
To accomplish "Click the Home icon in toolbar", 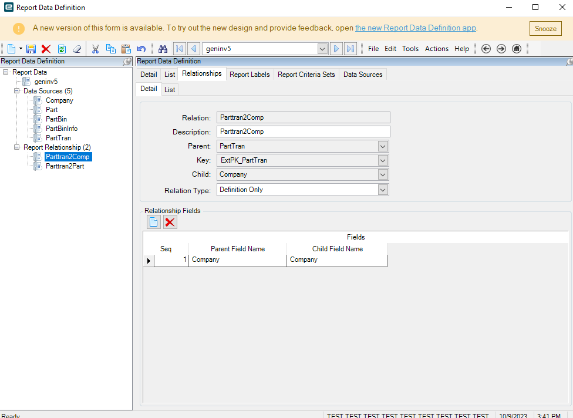I will (517, 49).
